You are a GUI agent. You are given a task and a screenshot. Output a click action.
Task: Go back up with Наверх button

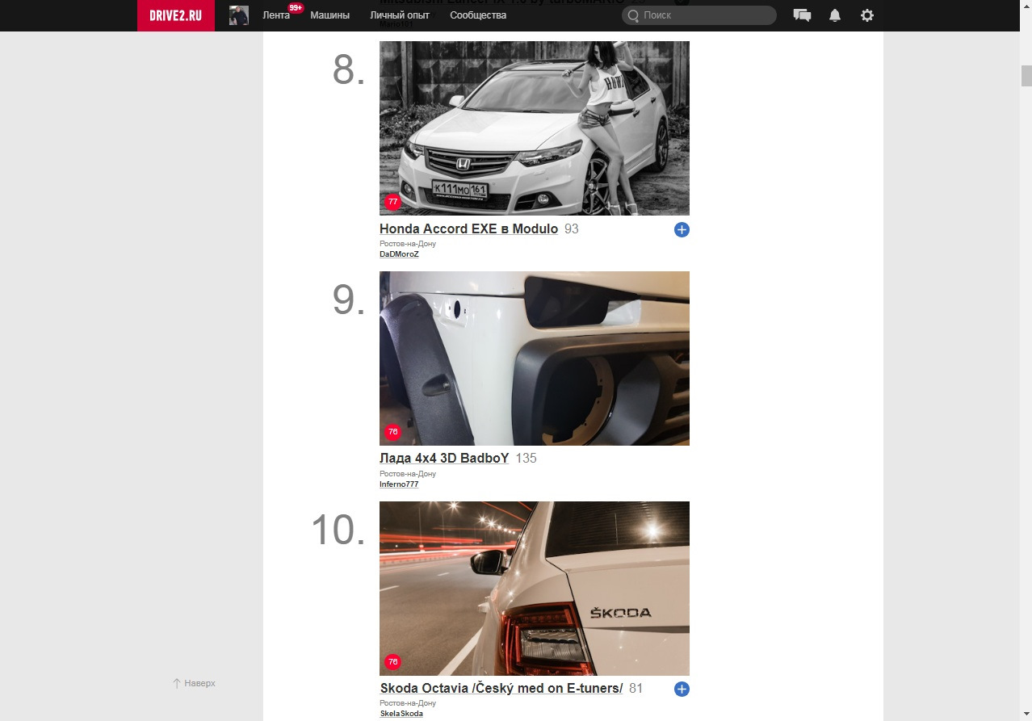coord(194,683)
